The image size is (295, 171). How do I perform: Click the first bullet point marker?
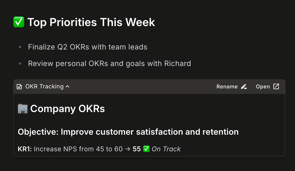coord(20,47)
